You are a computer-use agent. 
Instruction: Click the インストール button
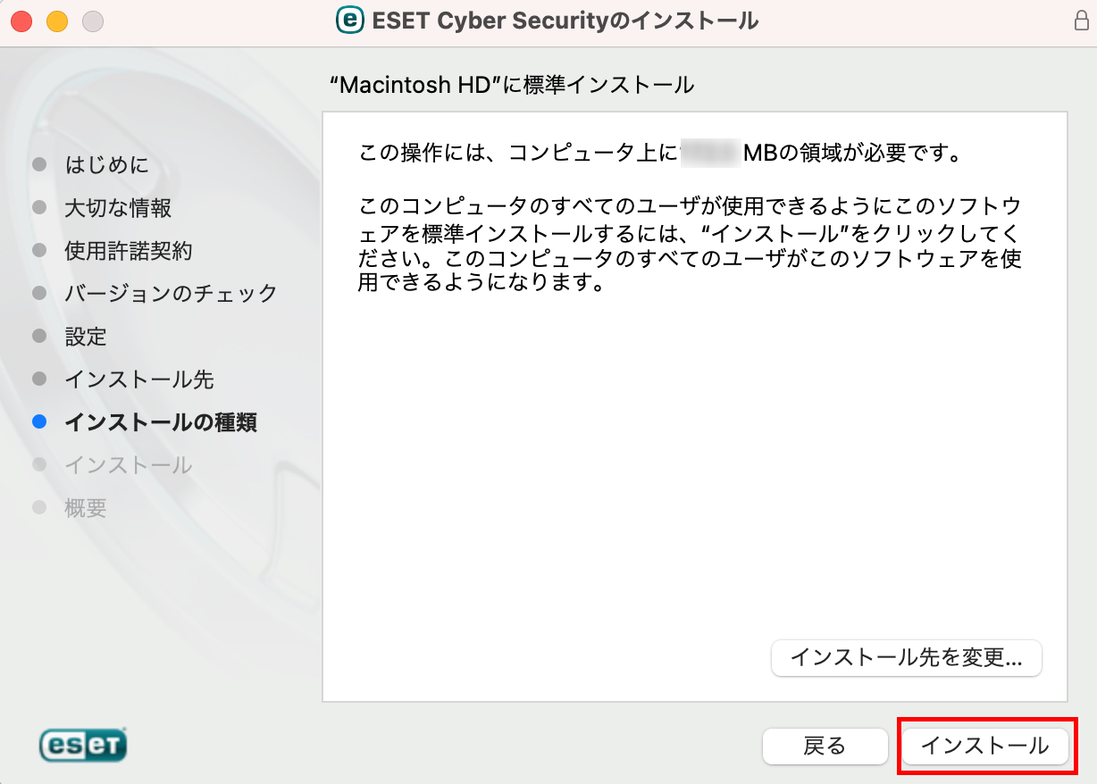985,746
